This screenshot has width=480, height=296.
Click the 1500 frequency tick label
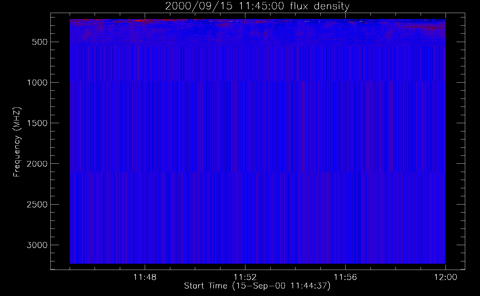tap(37, 123)
